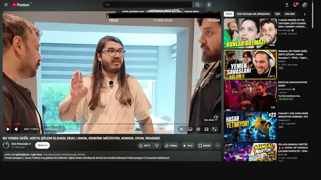Open title 'Palworld 1.0'da HARD MODE'

(x=293, y=115)
